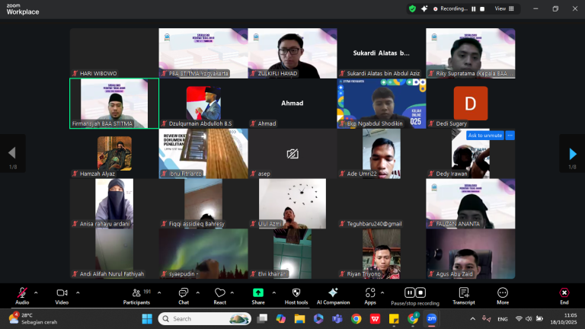Click the React heart icon
Image resolution: width=585 pixels, height=329 pixels.
[x=220, y=293]
